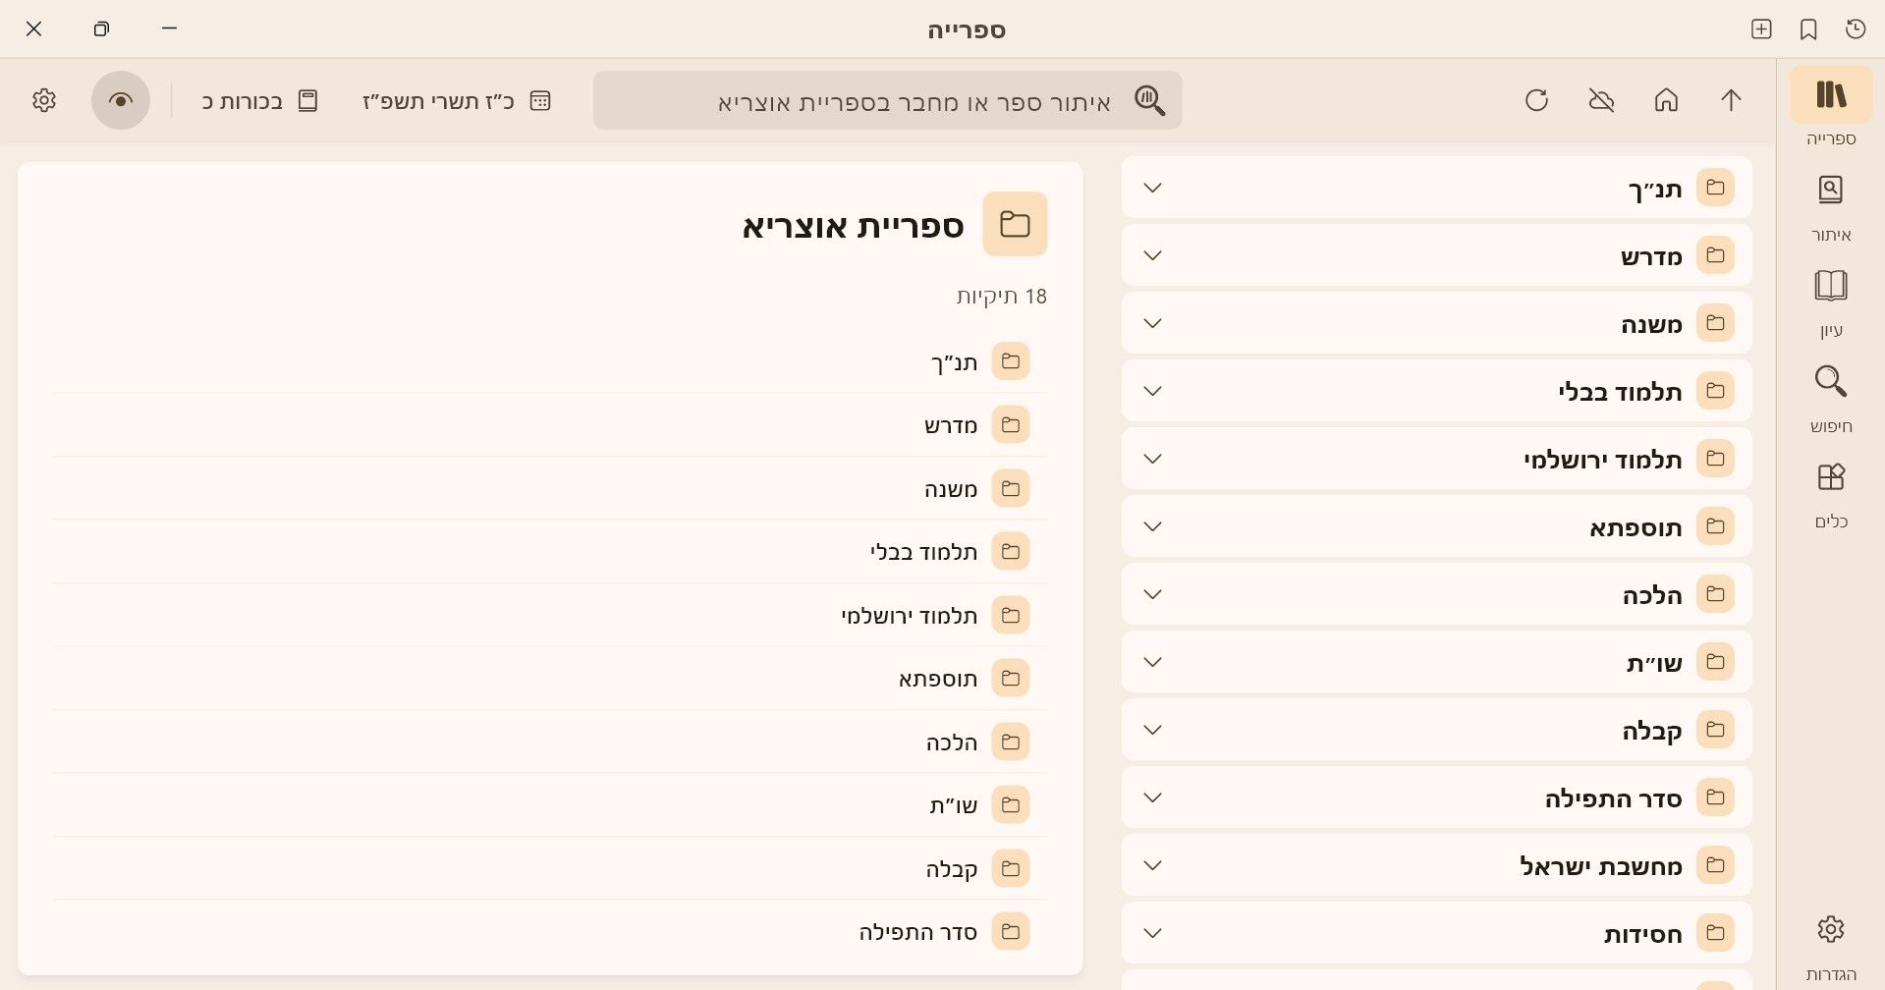Click the bookmark icon in title bar
Image resolution: width=1885 pixels, height=990 pixels.
[x=1808, y=29]
